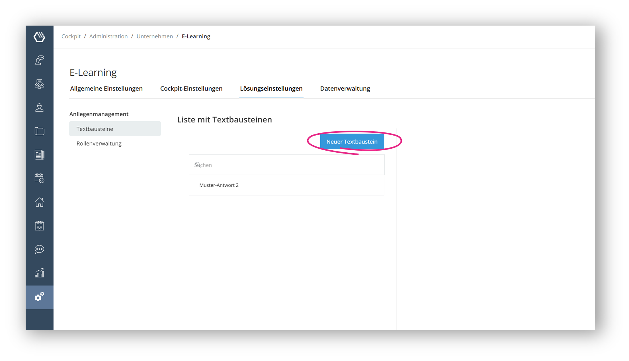Open the bar chart statistics icon

point(39,273)
